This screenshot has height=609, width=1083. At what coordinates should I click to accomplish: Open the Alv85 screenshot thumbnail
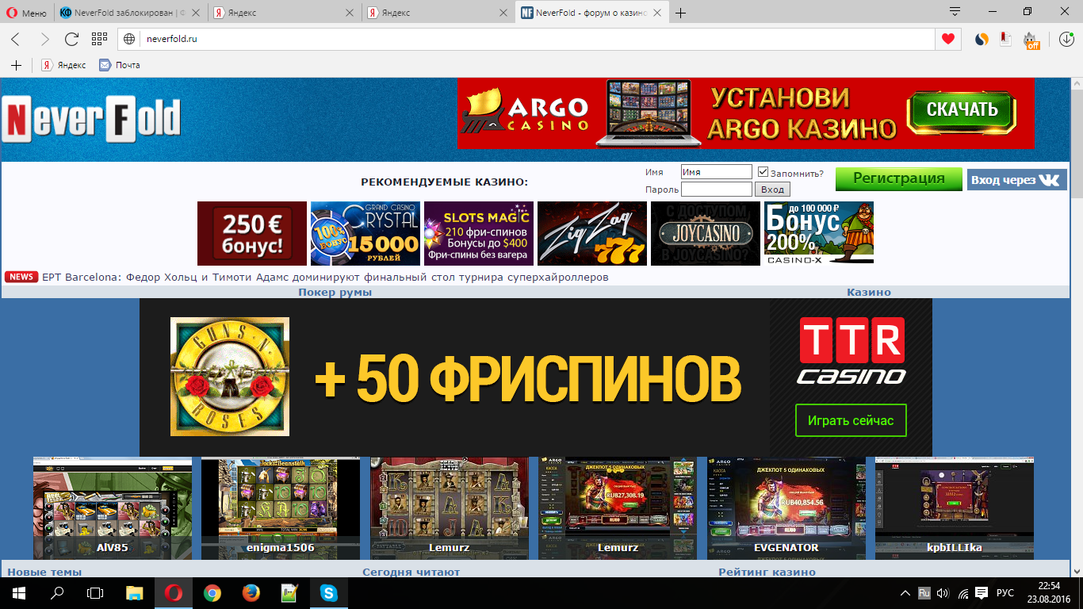click(x=113, y=508)
